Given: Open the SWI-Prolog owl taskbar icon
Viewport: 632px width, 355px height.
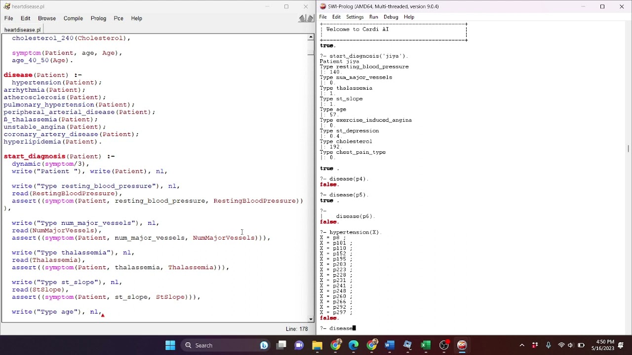Looking at the screenshot, I should click(x=462, y=345).
